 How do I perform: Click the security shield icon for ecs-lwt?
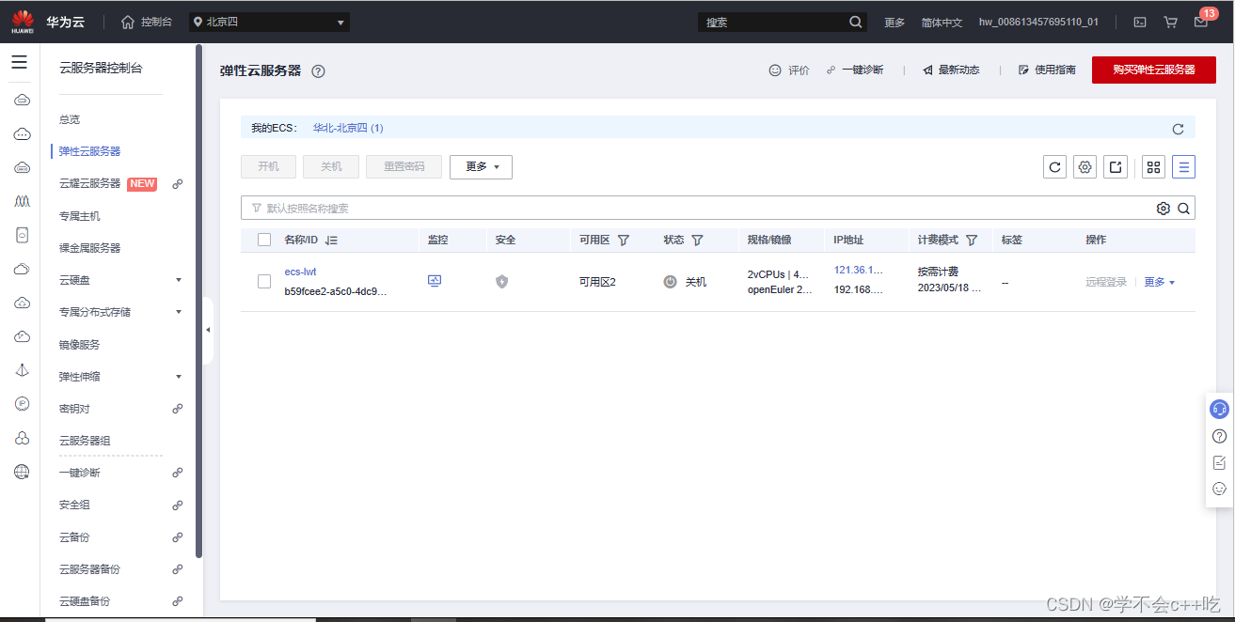coord(501,281)
